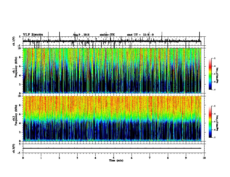Click the "-7" label on ch.2 color bar
Image resolution: width=230 pixels, height=177 pixels.
point(214,138)
